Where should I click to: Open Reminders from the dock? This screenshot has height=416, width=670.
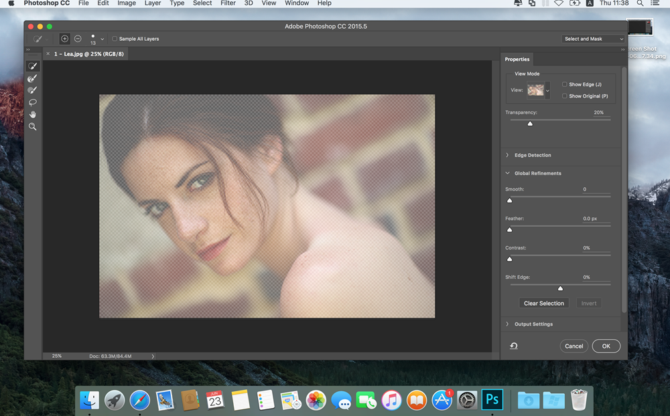click(x=265, y=400)
